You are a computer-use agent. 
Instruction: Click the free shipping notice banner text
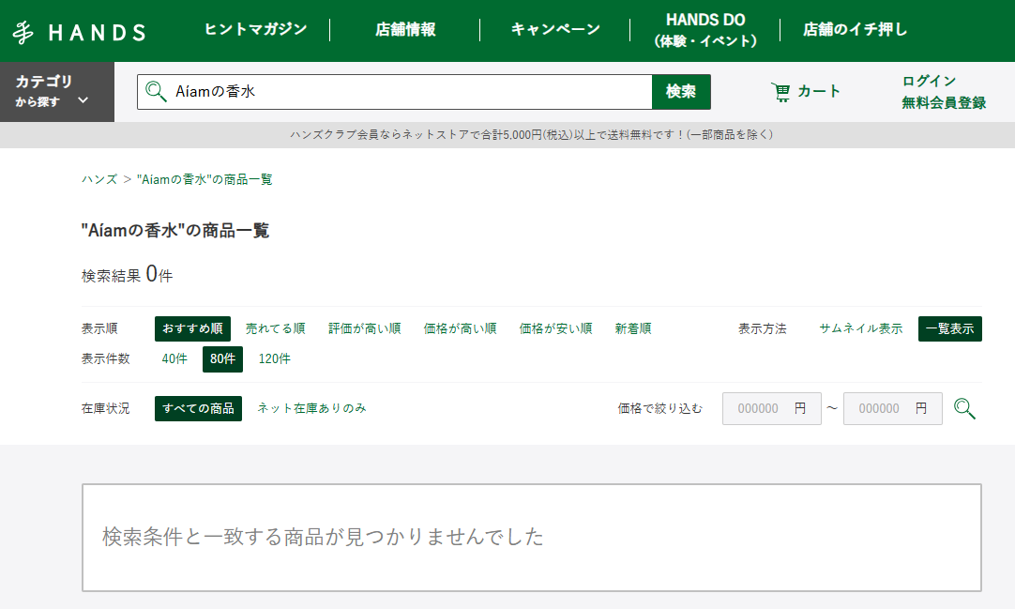coord(532,134)
